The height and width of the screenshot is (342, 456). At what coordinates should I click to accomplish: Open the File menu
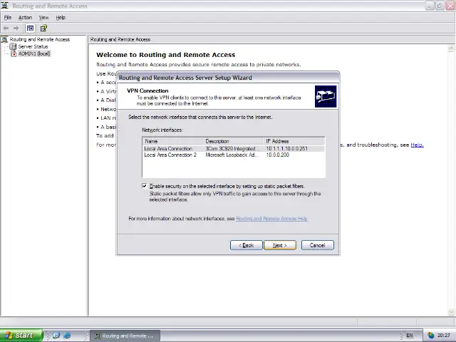[8, 17]
